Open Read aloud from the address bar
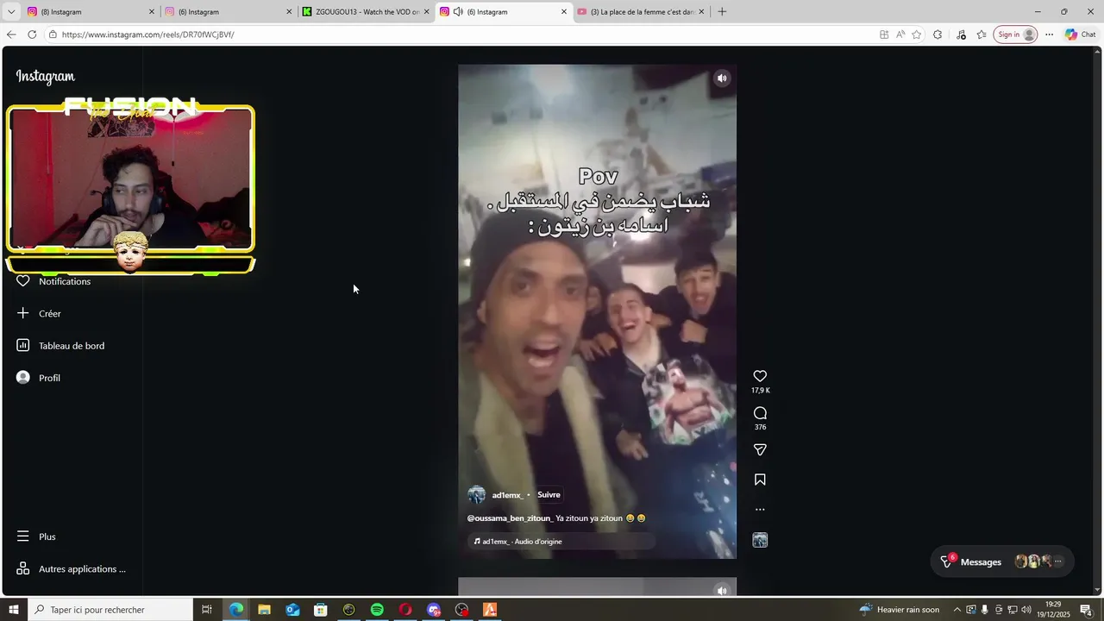This screenshot has height=621, width=1104. pos(900,34)
